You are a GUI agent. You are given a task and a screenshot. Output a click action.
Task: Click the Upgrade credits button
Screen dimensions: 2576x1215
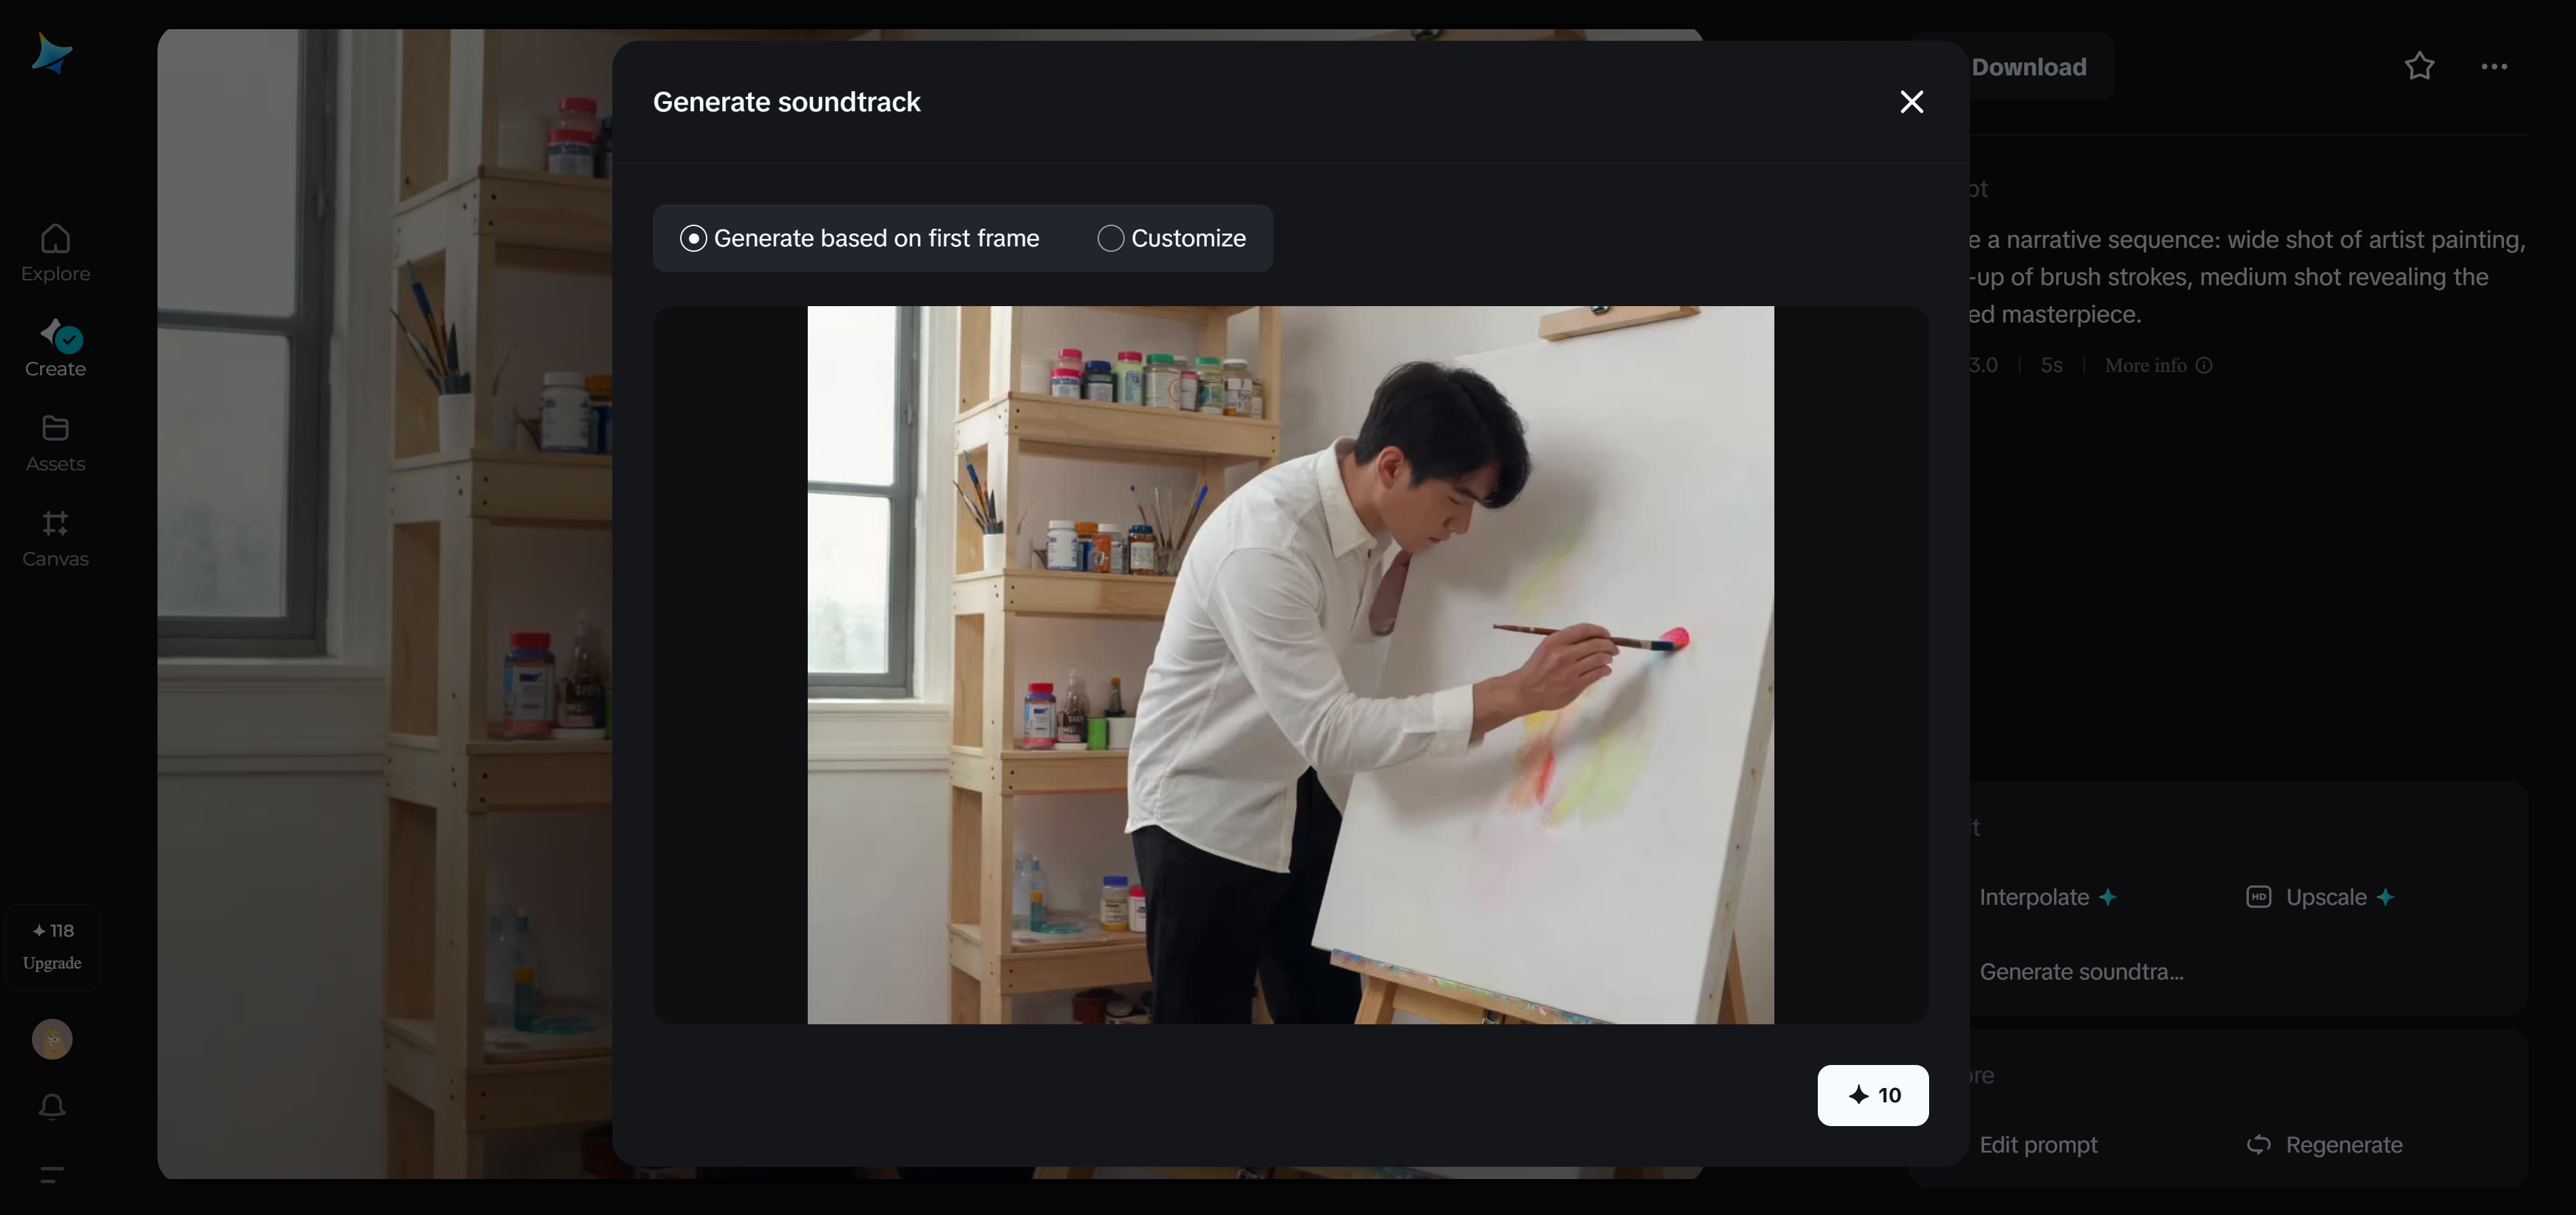tap(52, 947)
